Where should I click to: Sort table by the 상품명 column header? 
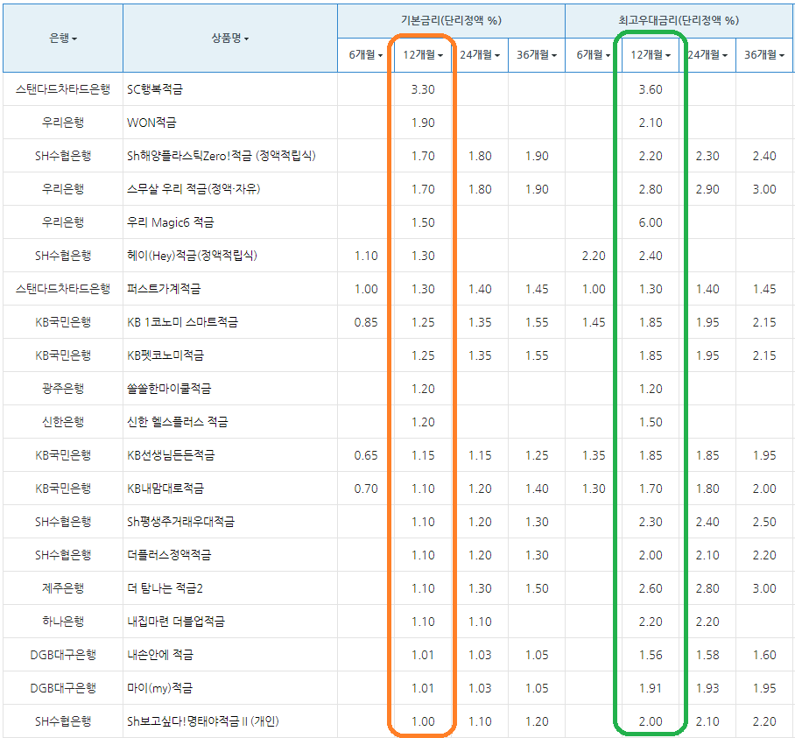[x=230, y=38]
